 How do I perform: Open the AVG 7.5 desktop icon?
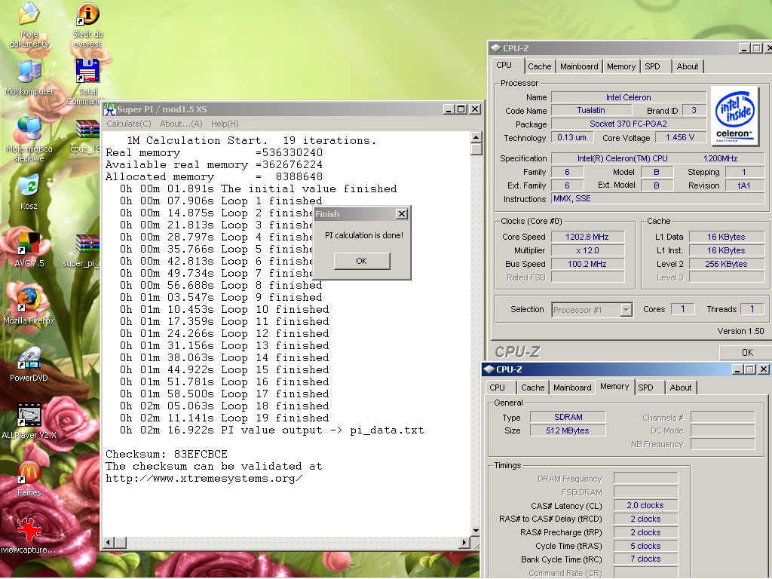(29, 244)
